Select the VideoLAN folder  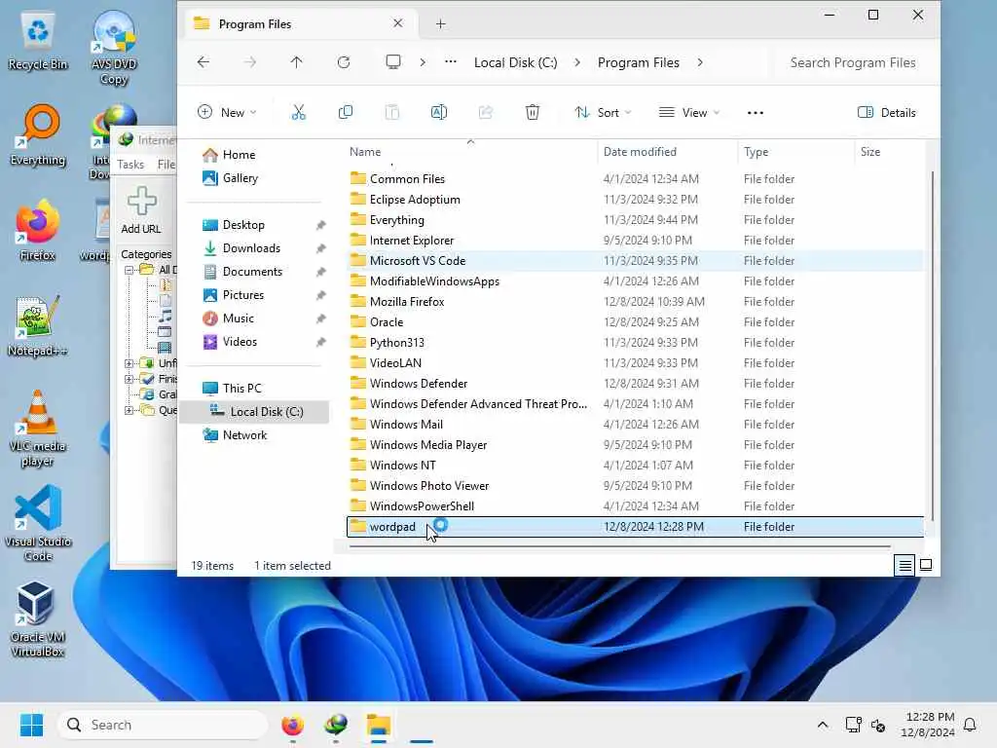point(635,362)
